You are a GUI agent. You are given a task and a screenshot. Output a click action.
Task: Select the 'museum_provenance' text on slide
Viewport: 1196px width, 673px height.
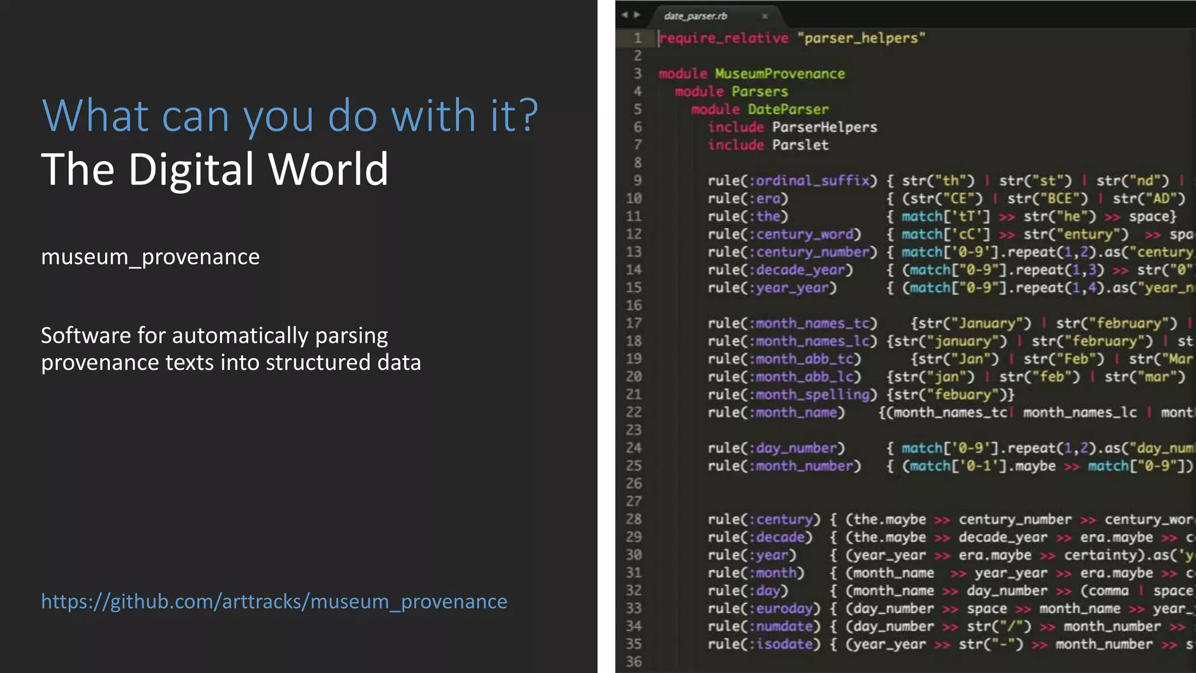[x=150, y=258]
